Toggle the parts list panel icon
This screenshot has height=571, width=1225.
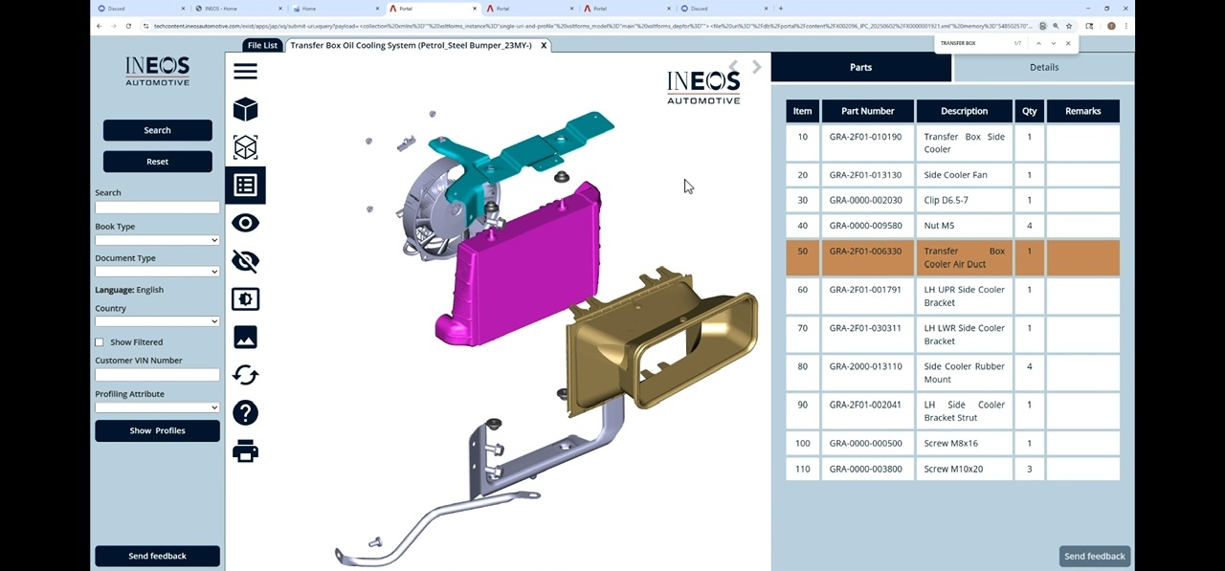click(x=245, y=185)
